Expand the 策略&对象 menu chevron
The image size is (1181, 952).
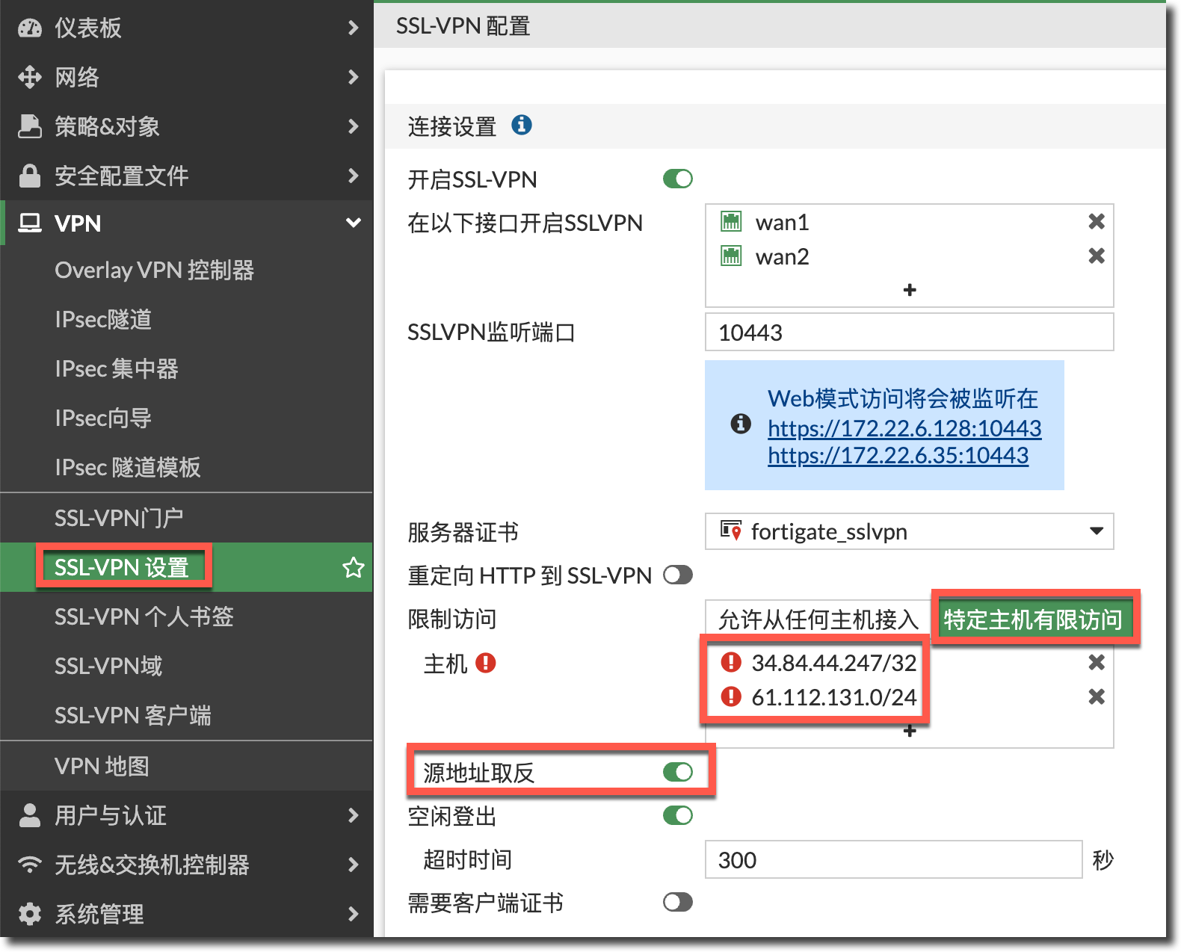[354, 126]
